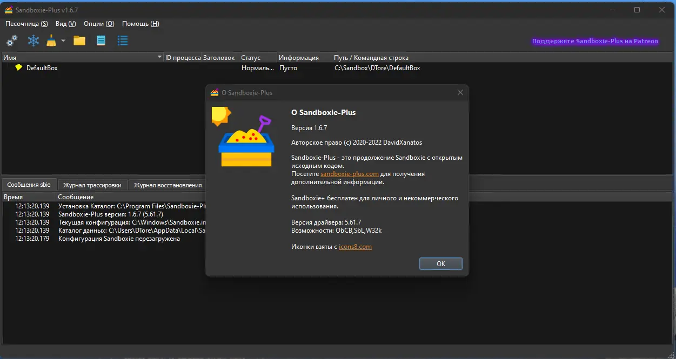Open the icons8.com link
Viewport: 676px width, 359px height.
click(x=355, y=247)
